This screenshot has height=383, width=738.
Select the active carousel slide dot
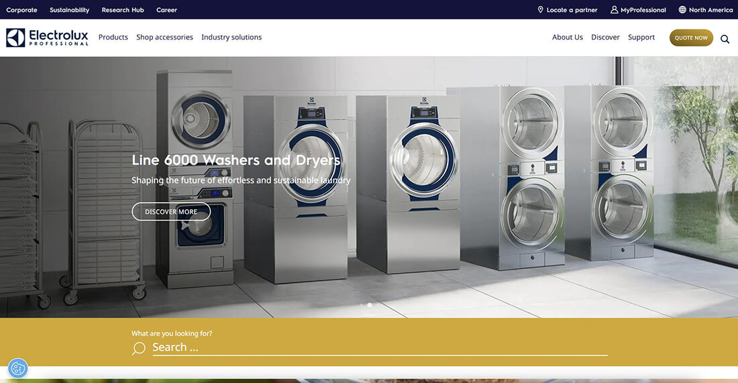[x=370, y=305]
